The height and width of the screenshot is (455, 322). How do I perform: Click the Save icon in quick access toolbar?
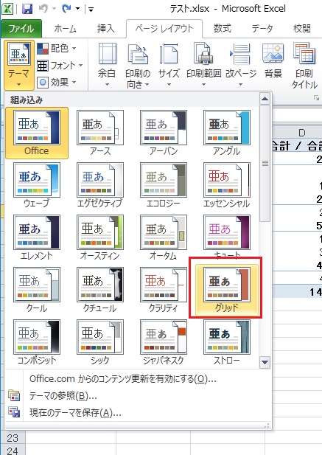click(27, 10)
